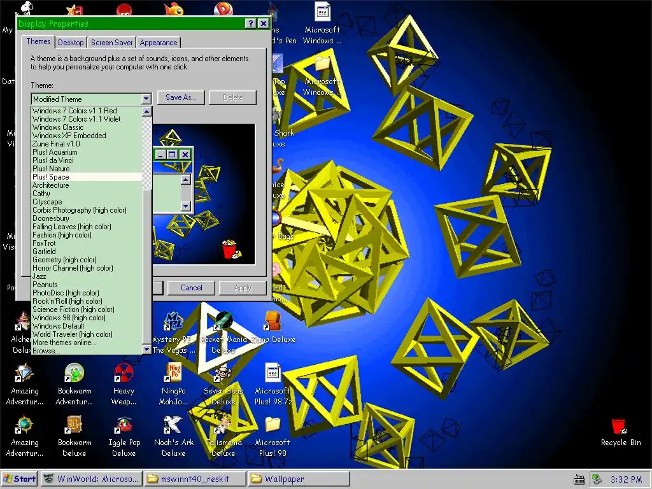Open the Amazing Adventures compass desktop icon
The width and height of the screenshot is (652, 489).
click(24, 425)
